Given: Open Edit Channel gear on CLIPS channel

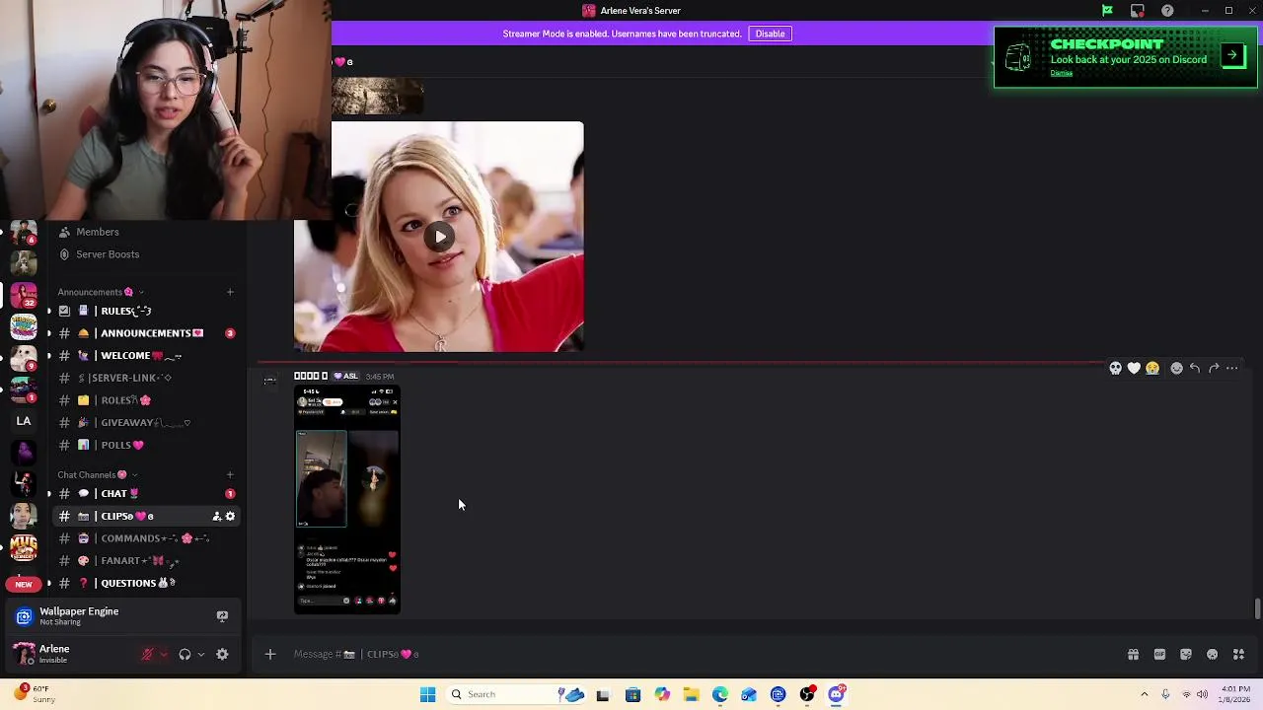Looking at the screenshot, I should coord(230,516).
